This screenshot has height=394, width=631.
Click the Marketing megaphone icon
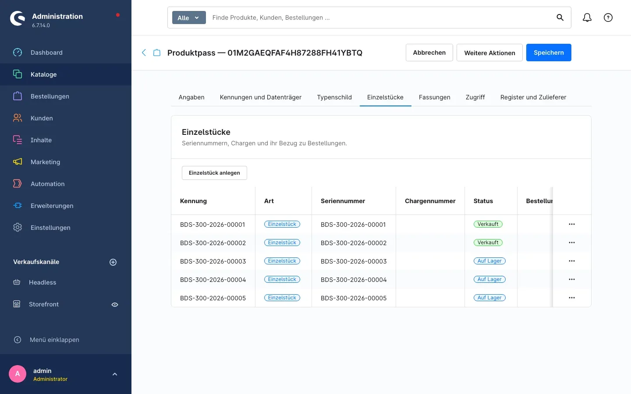pos(18,162)
